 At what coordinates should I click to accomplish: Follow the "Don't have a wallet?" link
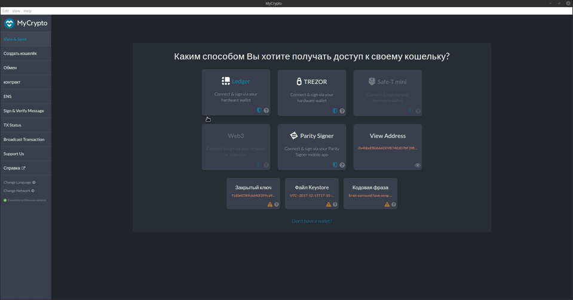[312, 221]
